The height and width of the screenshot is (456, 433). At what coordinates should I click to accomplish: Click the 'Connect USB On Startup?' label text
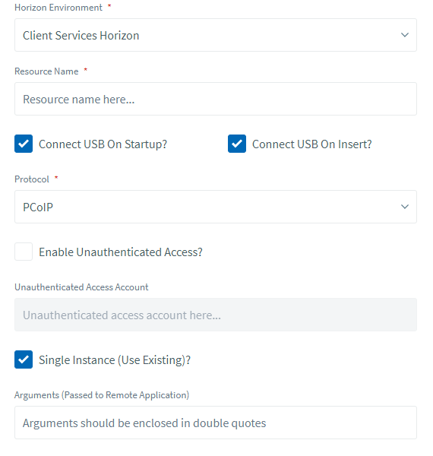click(103, 144)
